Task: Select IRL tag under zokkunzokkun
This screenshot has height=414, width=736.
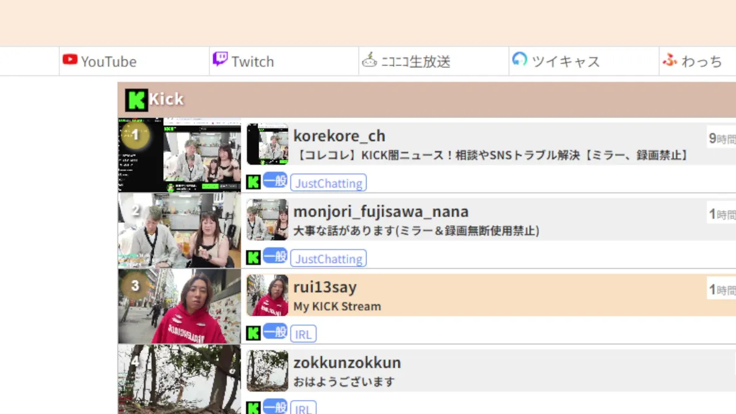Action: coord(303,408)
